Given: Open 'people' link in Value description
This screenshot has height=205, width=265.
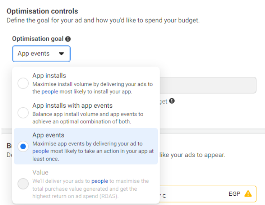Looking at the screenshot, I should click(100, 181).
